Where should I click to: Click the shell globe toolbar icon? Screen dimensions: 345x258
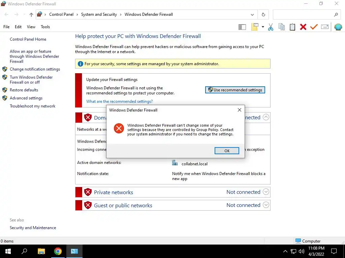(x=338, y=27)
